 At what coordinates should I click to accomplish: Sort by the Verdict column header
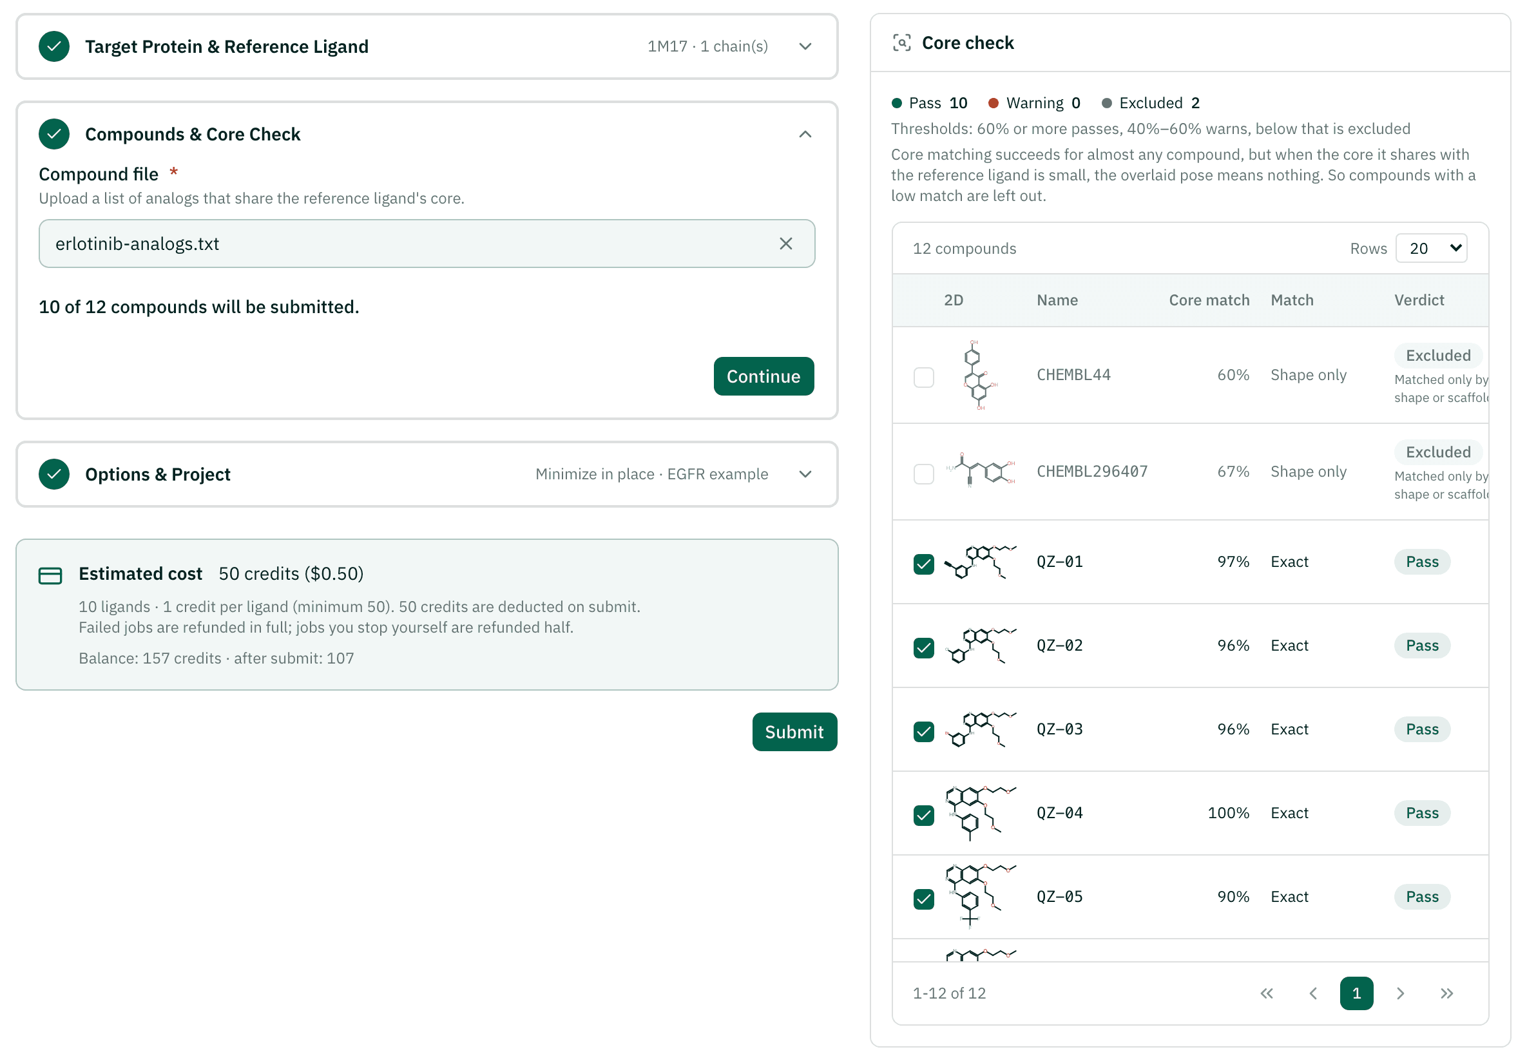coord(1419,300)
